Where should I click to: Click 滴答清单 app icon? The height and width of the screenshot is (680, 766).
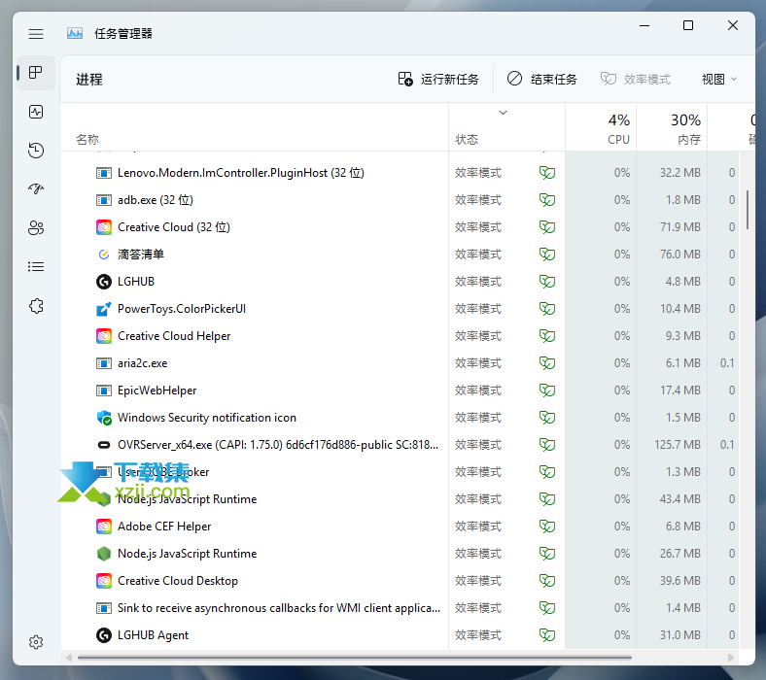point(104,255)
